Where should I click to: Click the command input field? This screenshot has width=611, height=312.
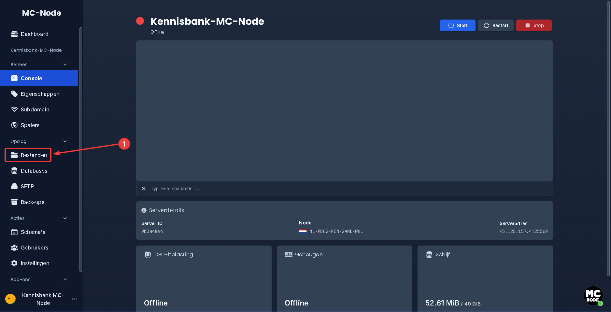pos(345,189)
